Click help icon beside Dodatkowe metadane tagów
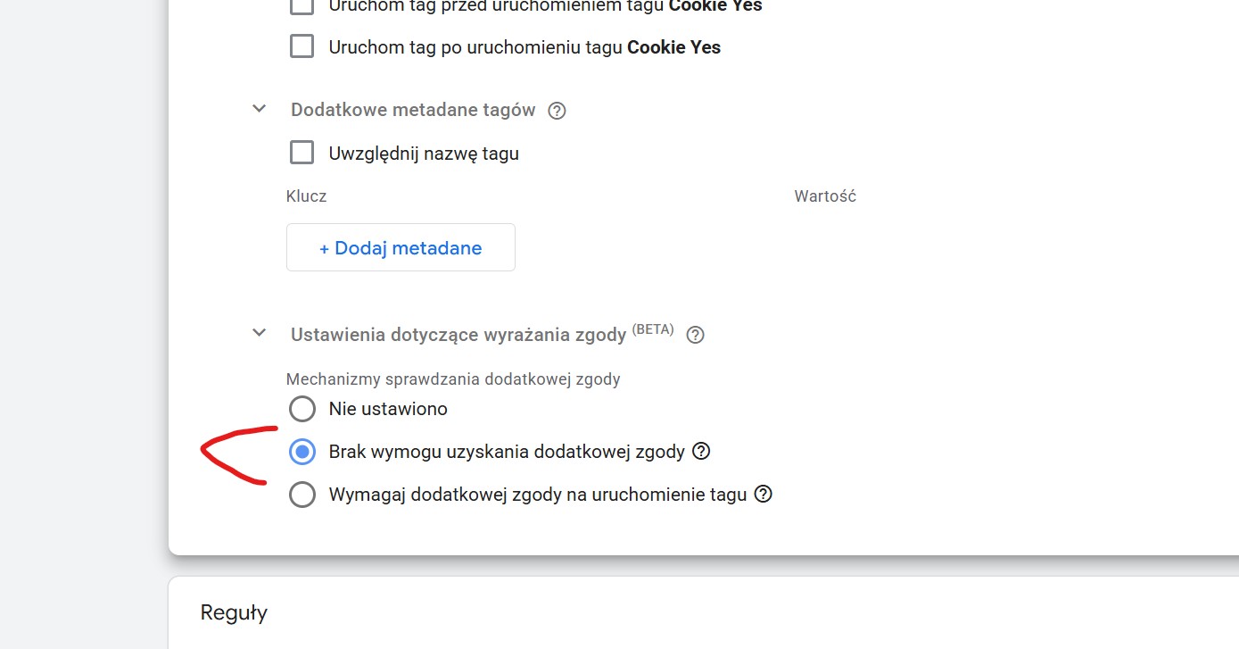 tap(558, 111)
